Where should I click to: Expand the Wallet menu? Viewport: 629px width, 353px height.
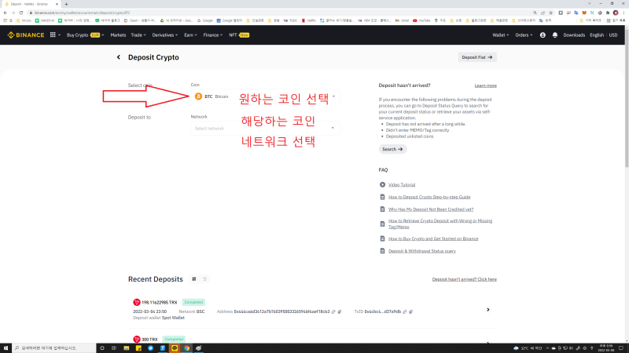501,35
